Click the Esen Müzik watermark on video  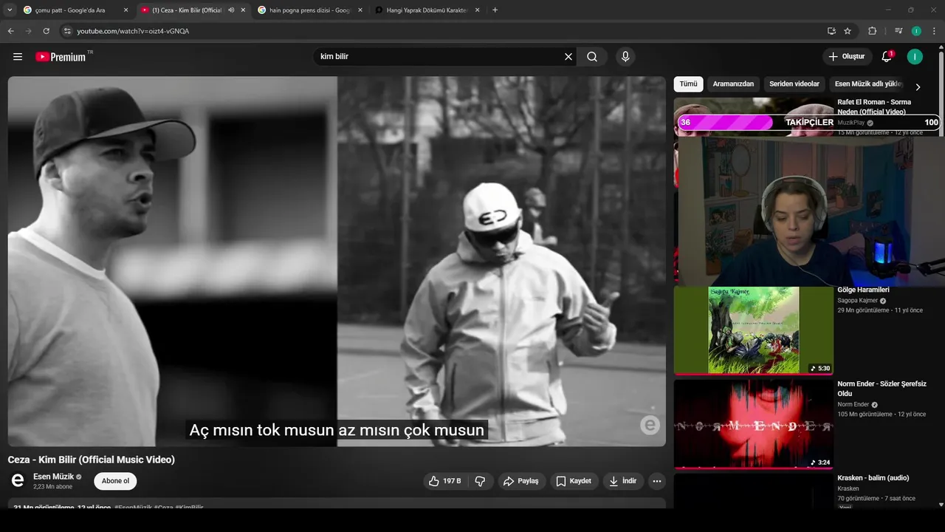coord(650,425)
